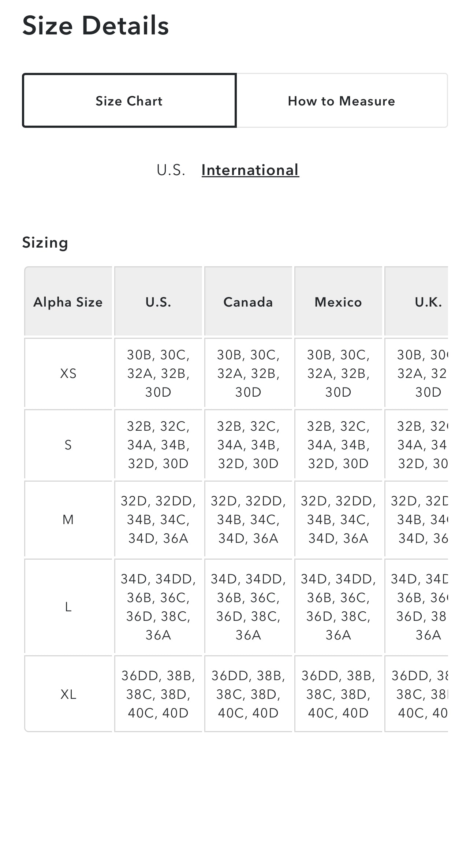Click the U.S. column header
The height and width of the screenshot is (849, 470).
159,302
